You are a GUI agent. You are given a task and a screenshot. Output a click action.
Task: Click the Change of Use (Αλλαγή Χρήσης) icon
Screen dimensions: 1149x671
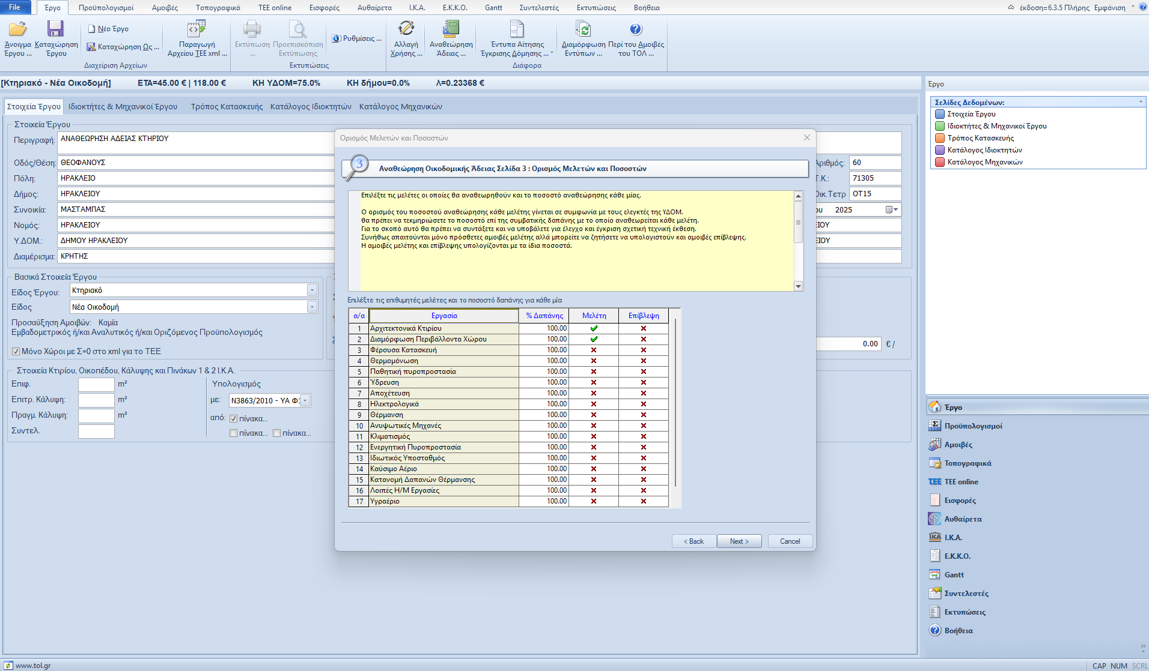tap(406, 29)
